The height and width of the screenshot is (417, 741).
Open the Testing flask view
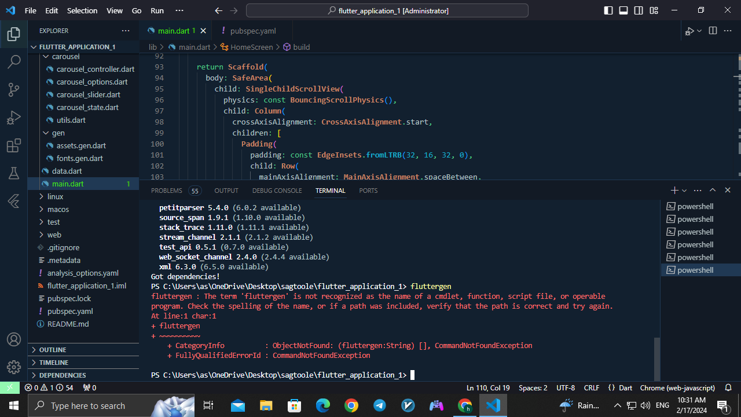tap(14, 173)
